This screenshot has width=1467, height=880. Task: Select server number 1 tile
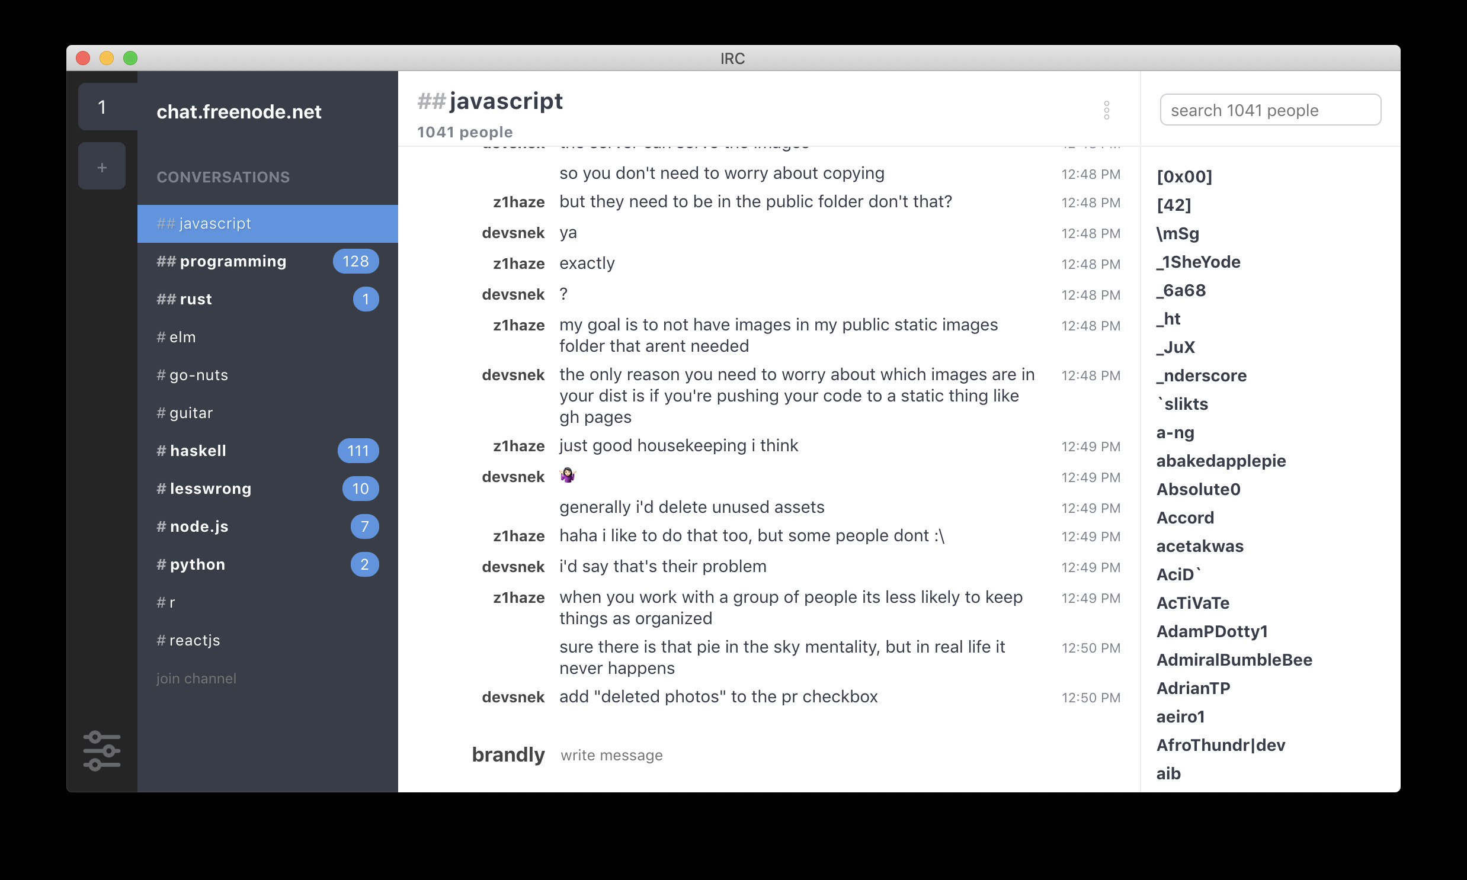[101, 107]
